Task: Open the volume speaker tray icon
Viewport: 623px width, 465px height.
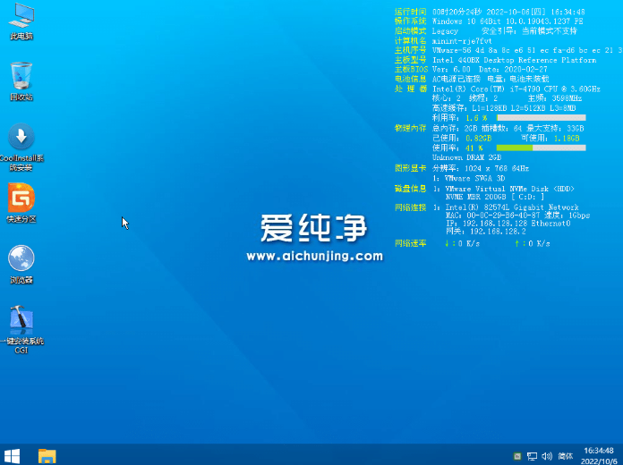Action: (x=547, y=456)
